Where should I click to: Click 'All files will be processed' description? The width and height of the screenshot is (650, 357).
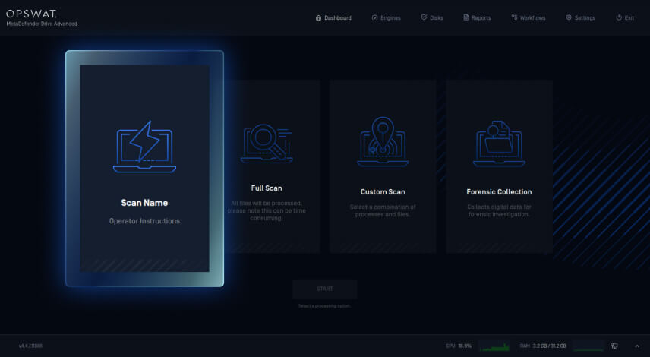(x=267, y=210)
